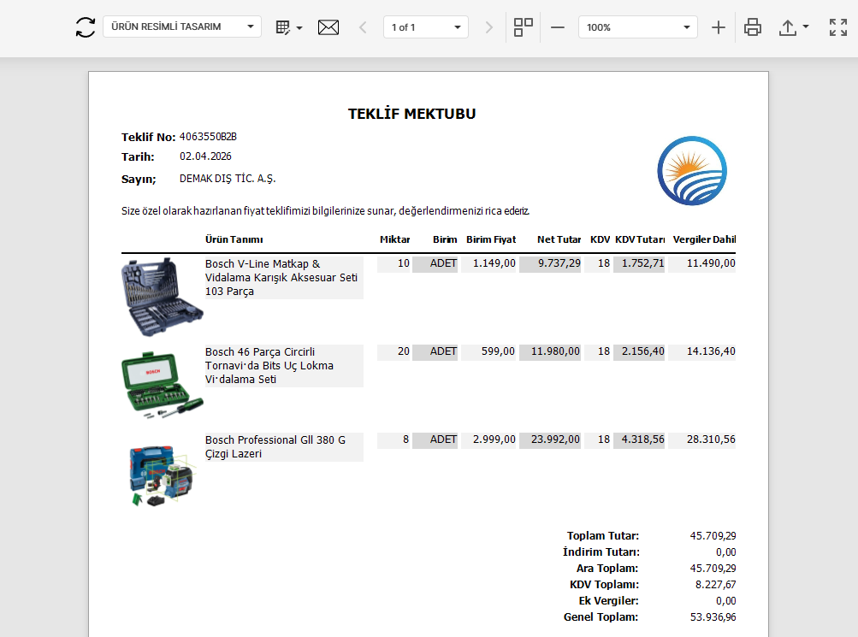Select the offer number 4063550B2B

pyautogui.click(x=208, y=137)
